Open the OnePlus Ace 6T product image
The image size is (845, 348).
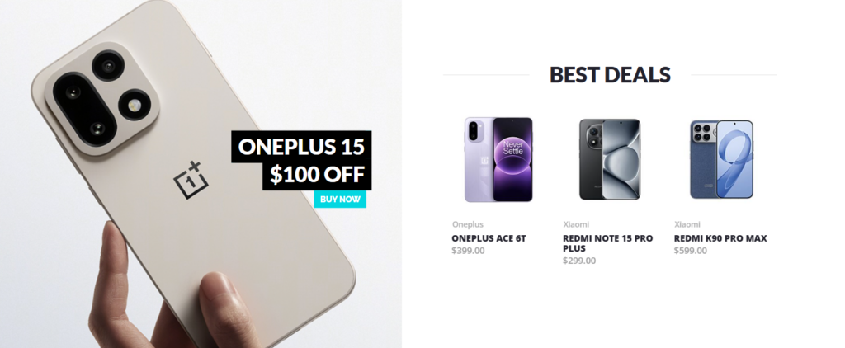pos(498,159)
